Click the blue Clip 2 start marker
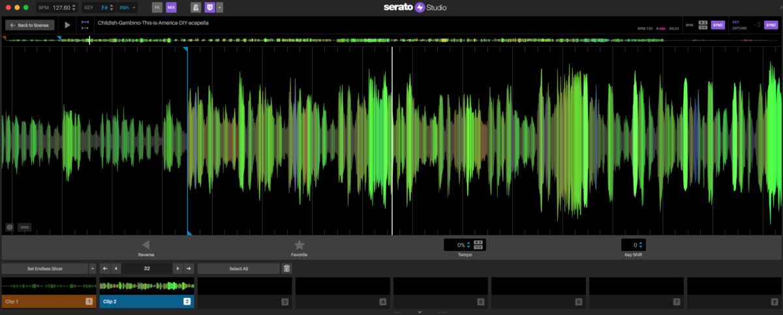This screenshot has width=783, height=315. [186, 49]
